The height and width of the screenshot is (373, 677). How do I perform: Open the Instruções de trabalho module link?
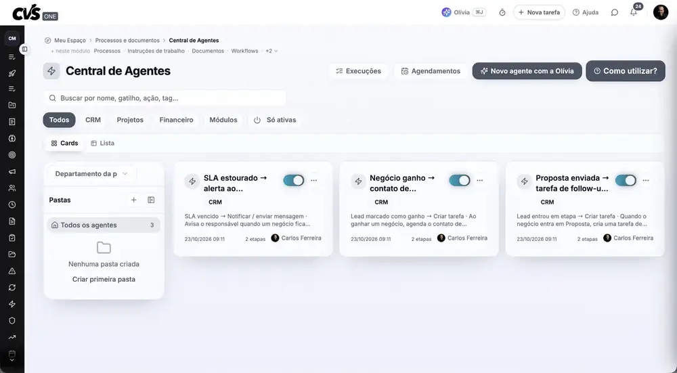[156, 51]
